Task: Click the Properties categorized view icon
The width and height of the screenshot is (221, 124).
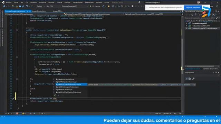Action: click(x=186, y=79)
